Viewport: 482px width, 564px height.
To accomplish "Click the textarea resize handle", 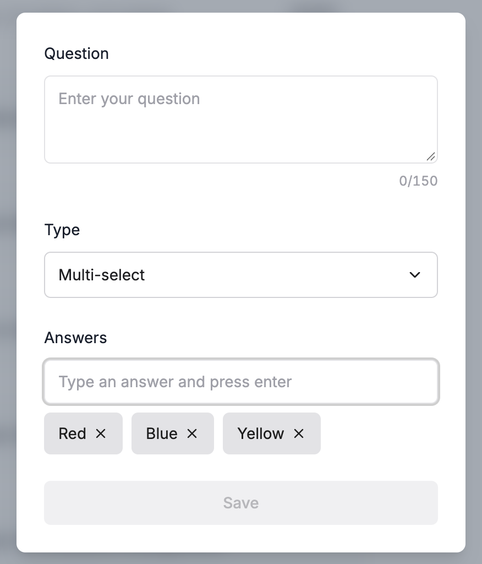I will (431, 156).
